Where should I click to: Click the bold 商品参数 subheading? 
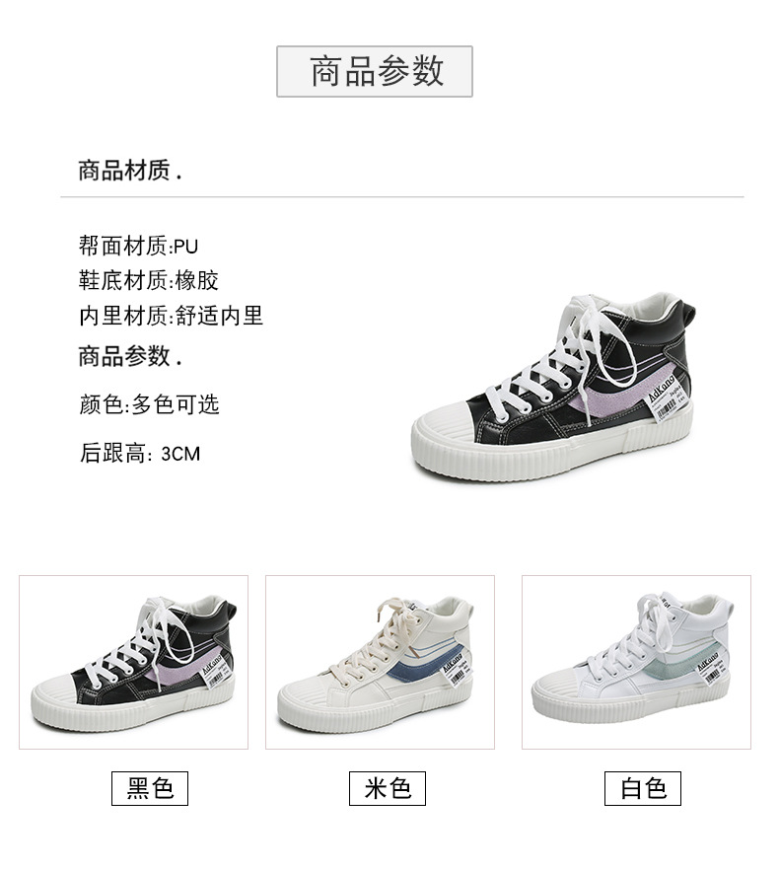coord(130,356)
